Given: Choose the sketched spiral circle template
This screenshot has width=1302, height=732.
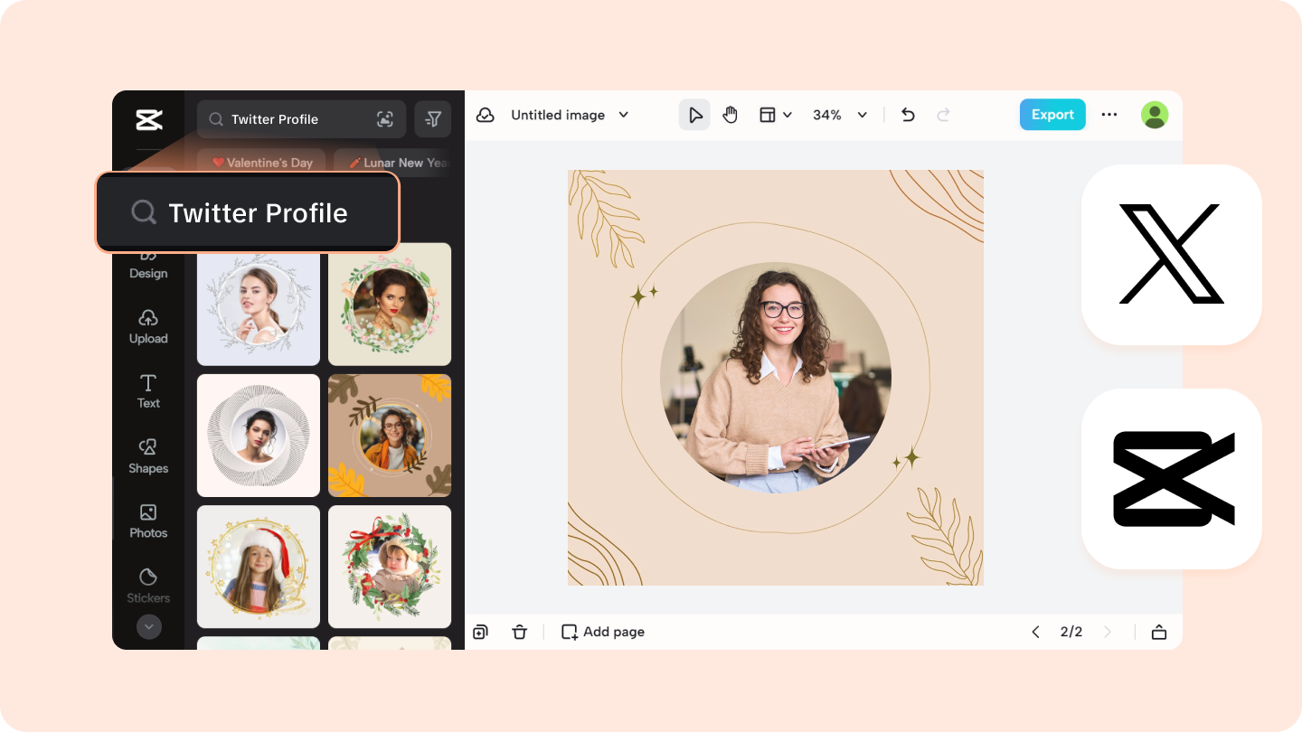Looking at the screenshot, I should point(259,436).
